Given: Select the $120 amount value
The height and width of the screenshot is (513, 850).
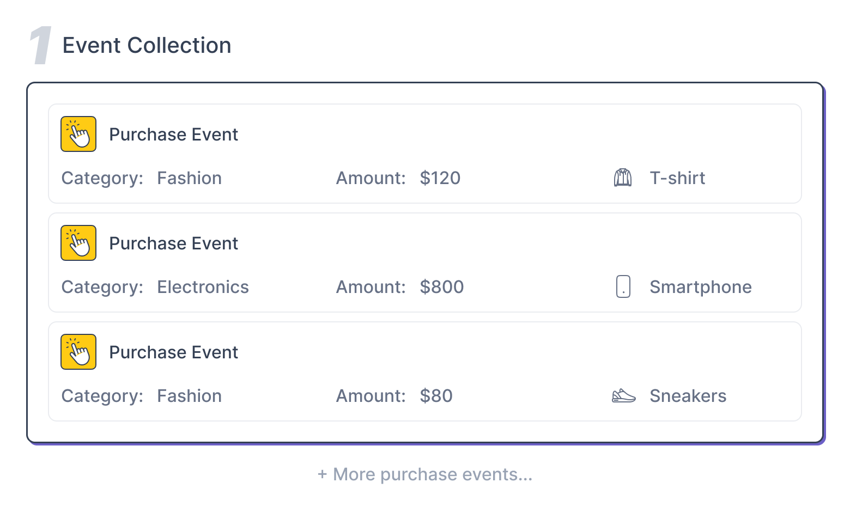Looking at the screenshot, I should pyautogui.click(x=440, y=178).
